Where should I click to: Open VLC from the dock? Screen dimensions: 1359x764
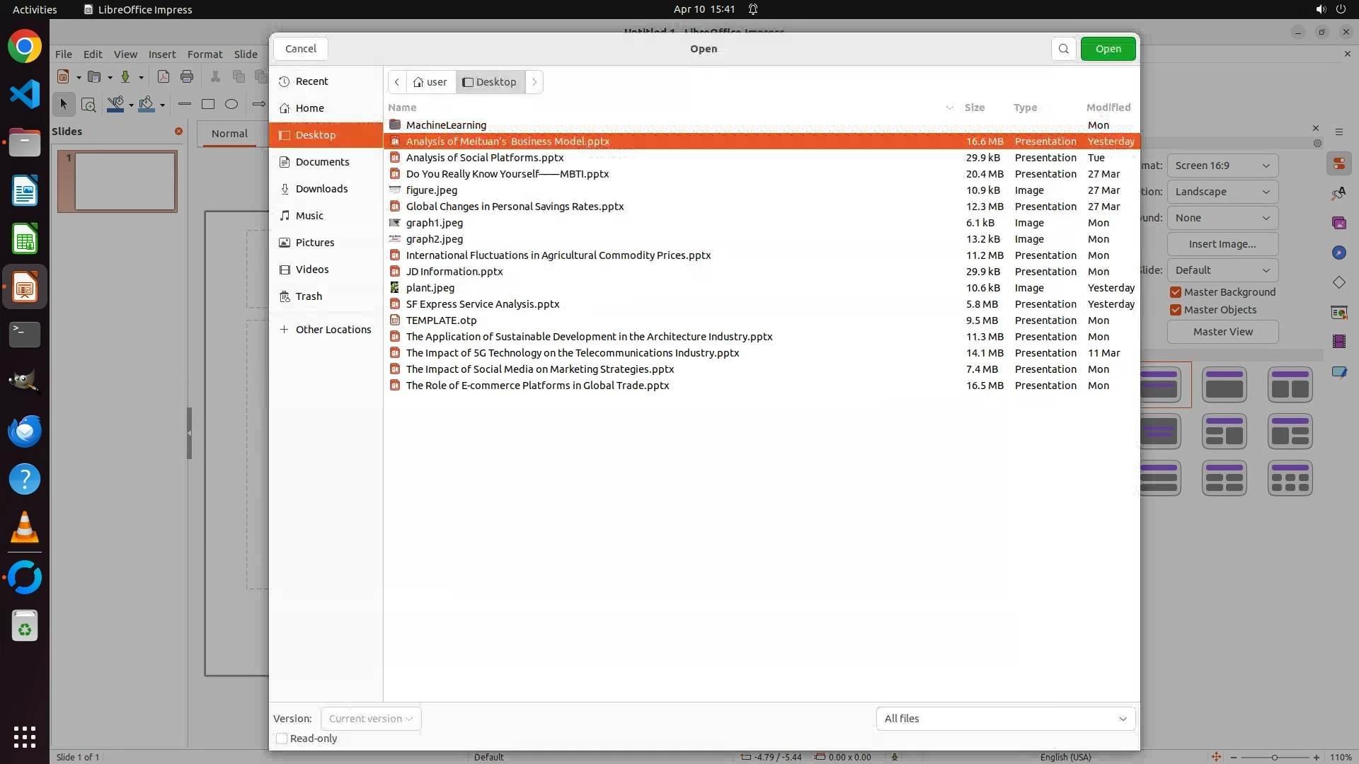(25, 528)
